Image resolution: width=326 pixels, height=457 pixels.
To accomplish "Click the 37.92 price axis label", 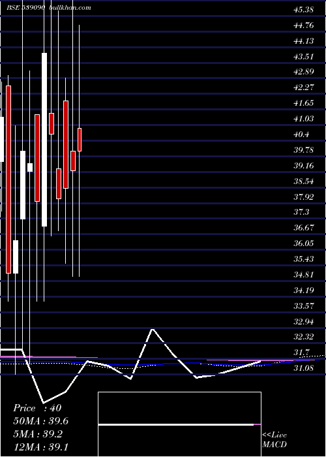I will pos(304,197).
